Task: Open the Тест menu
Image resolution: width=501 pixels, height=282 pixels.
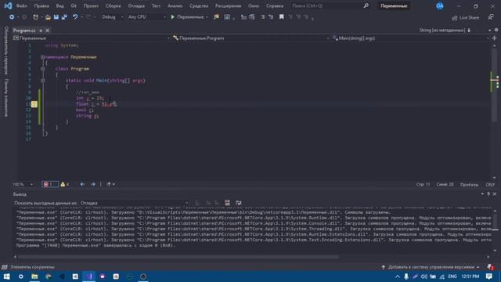Action: click(x=157, y=5)
